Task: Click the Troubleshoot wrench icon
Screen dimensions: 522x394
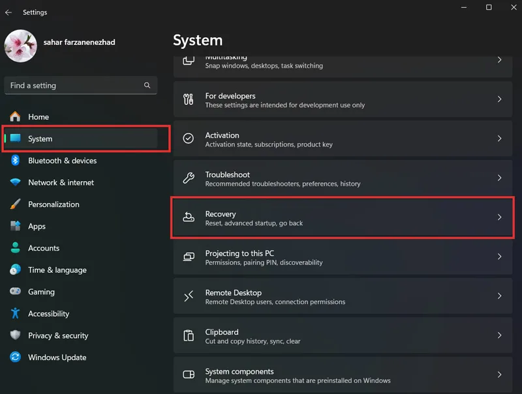Action: [189, 178]
